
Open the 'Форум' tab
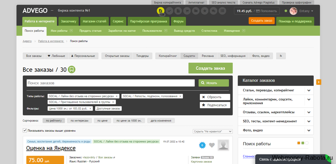point(178,21)
